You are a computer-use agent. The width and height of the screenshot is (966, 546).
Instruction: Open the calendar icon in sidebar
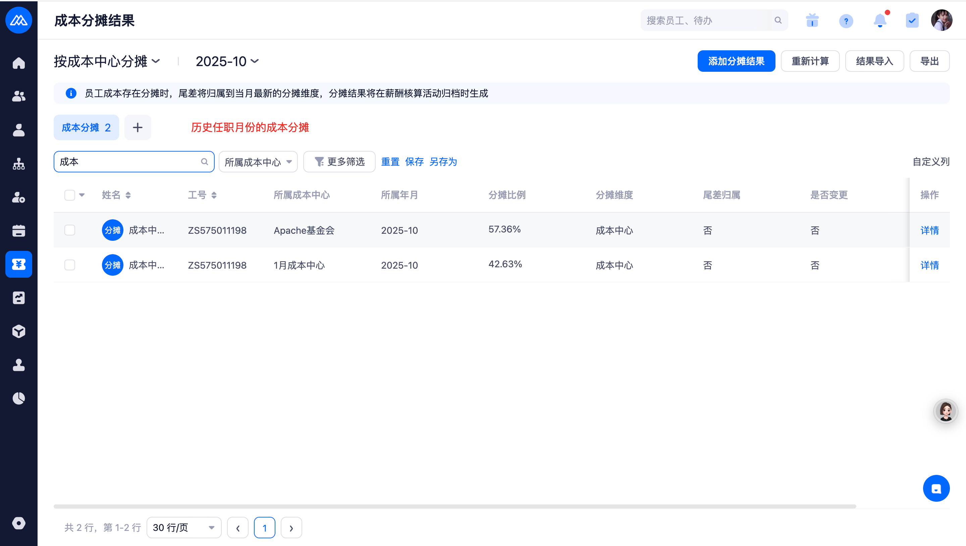point(18,231)
